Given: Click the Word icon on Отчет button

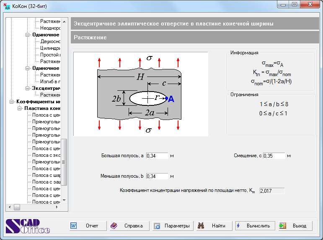Looking at the screenshot, I should [74, 226].
